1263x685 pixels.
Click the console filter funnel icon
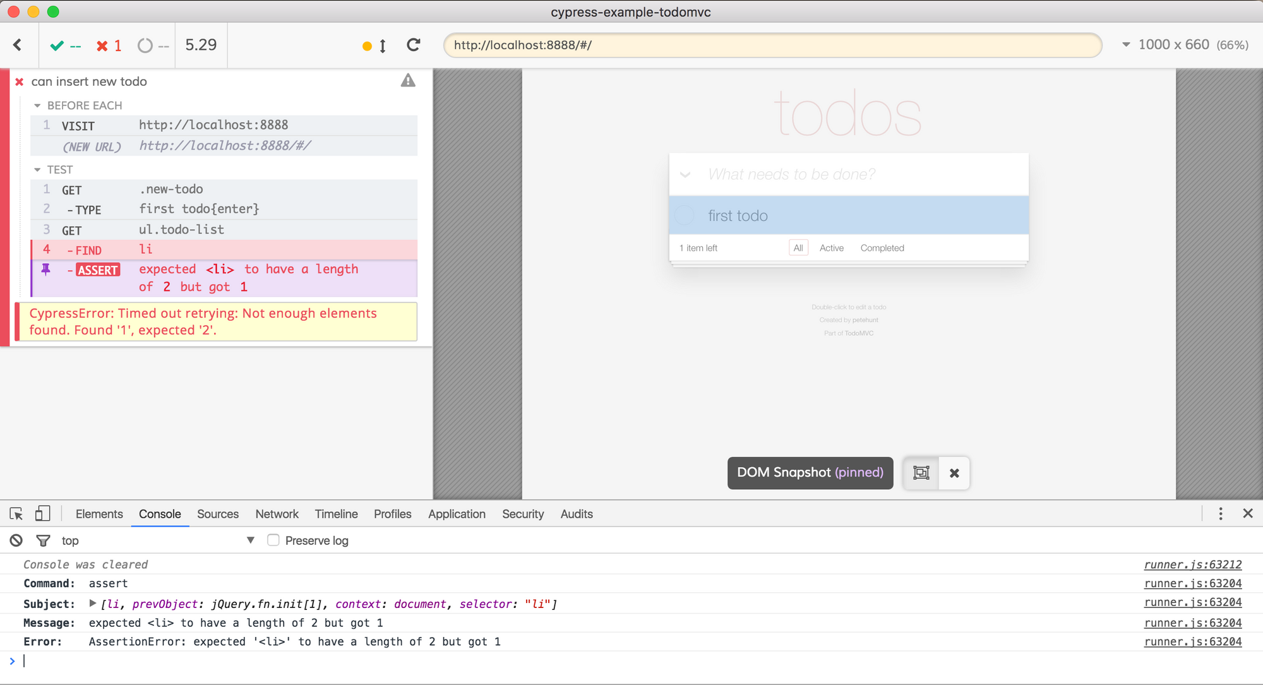pos(43,540)
